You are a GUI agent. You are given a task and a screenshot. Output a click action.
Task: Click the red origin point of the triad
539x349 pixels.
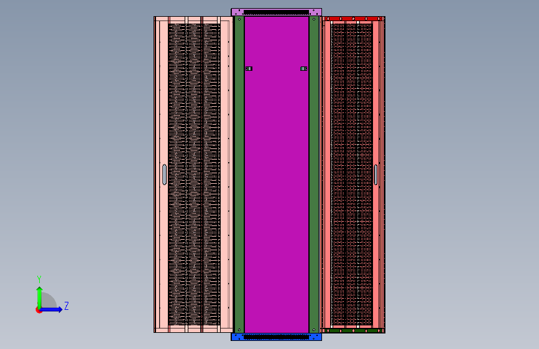point(39,310)
